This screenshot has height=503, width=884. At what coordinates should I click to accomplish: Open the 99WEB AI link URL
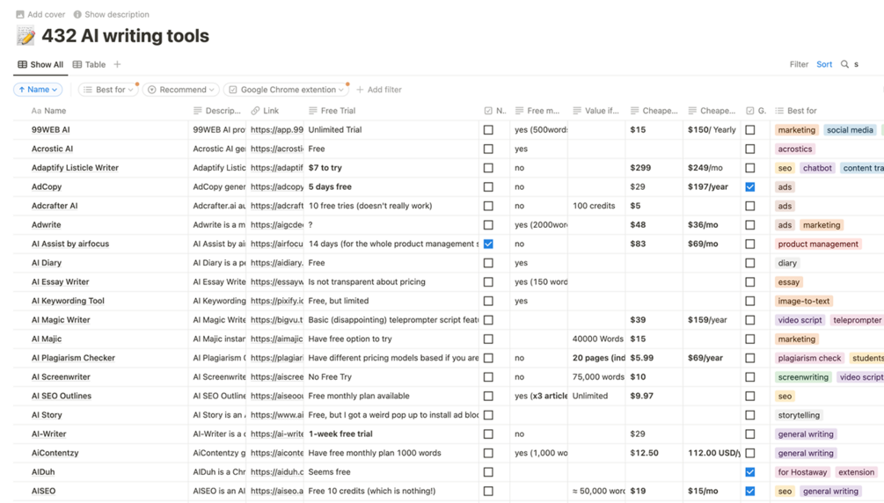[277, 129]
